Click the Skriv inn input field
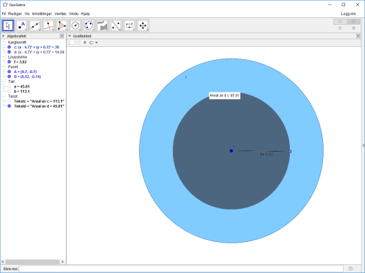The width and height of the screenshot is (365, 273). coord(181,269)
